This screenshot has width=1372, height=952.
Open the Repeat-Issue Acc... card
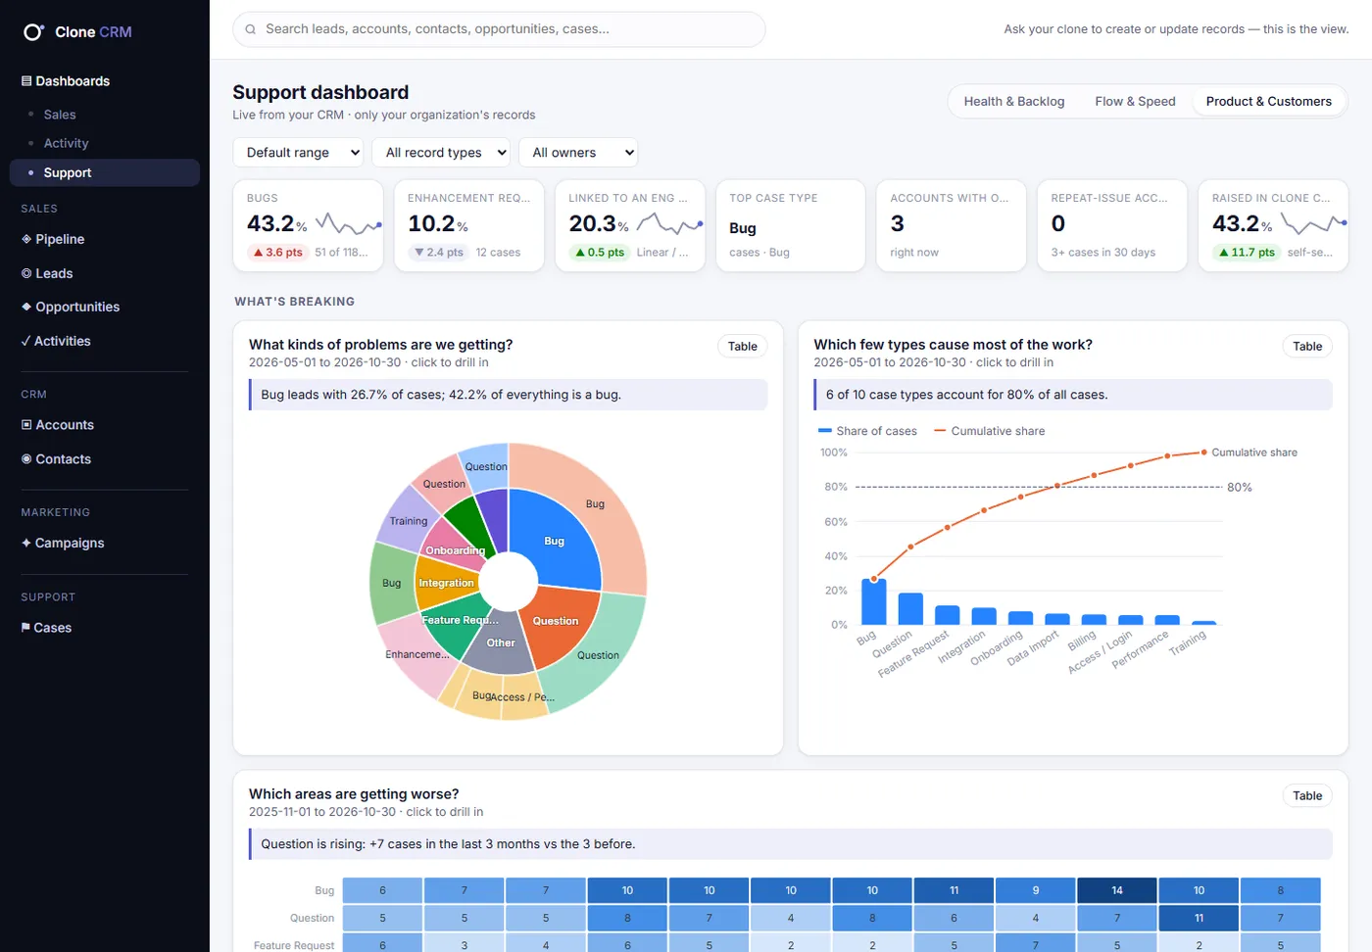tap(1111, 225)
